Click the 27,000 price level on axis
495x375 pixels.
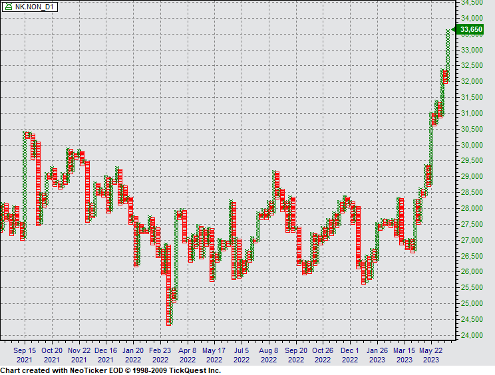point(472,240)
